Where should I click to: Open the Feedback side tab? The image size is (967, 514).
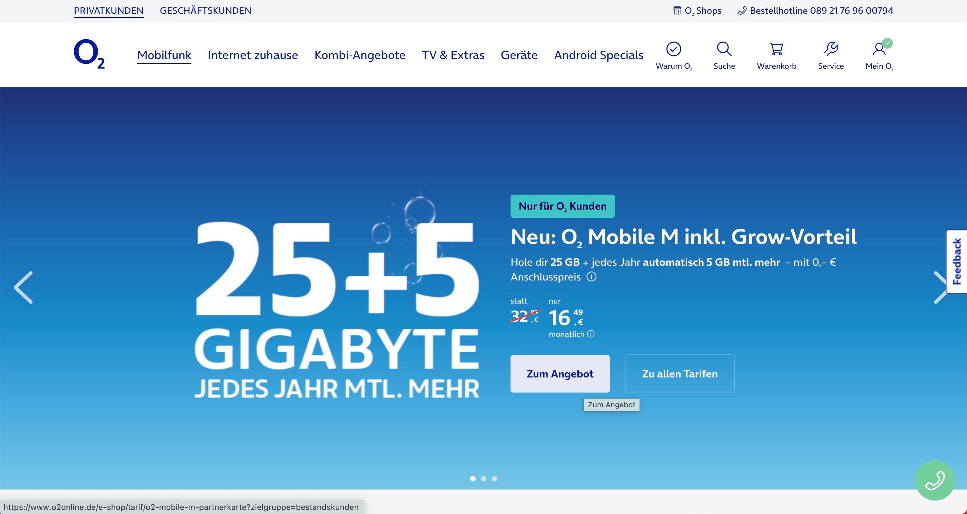point(957,261)
